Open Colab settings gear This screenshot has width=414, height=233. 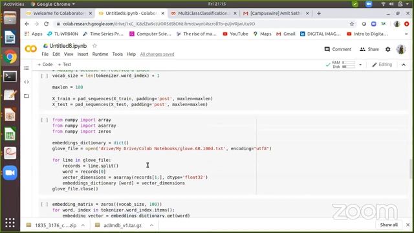click(x=388, y=49)
